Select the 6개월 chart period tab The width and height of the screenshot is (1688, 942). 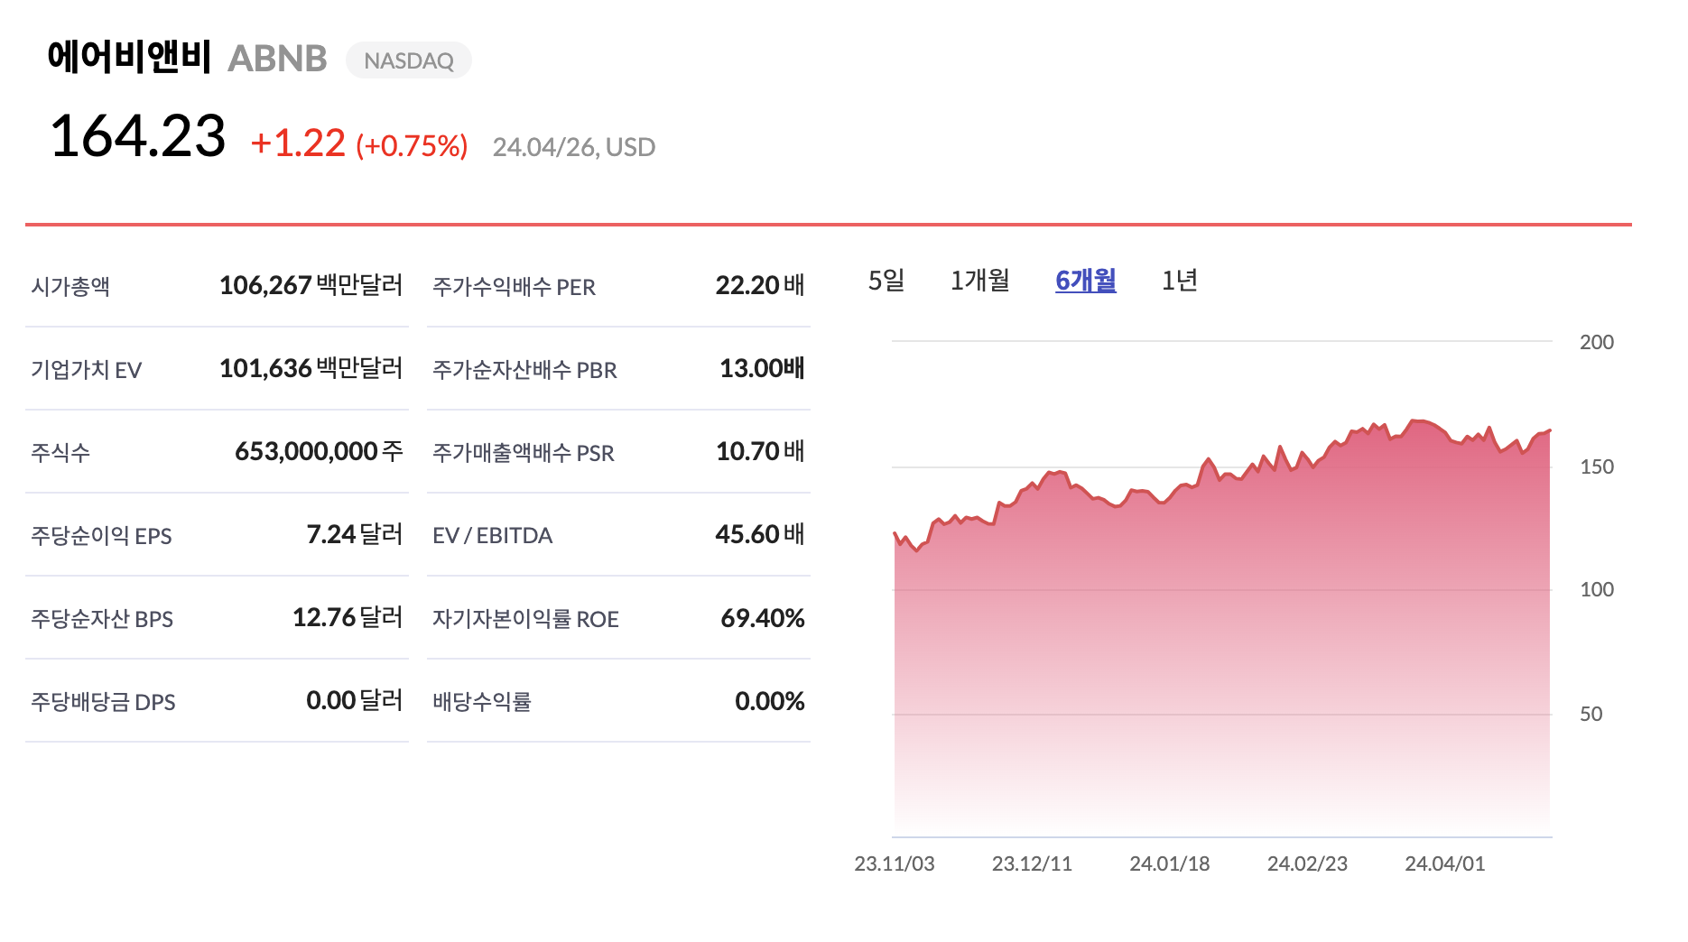pos(1086,281)
